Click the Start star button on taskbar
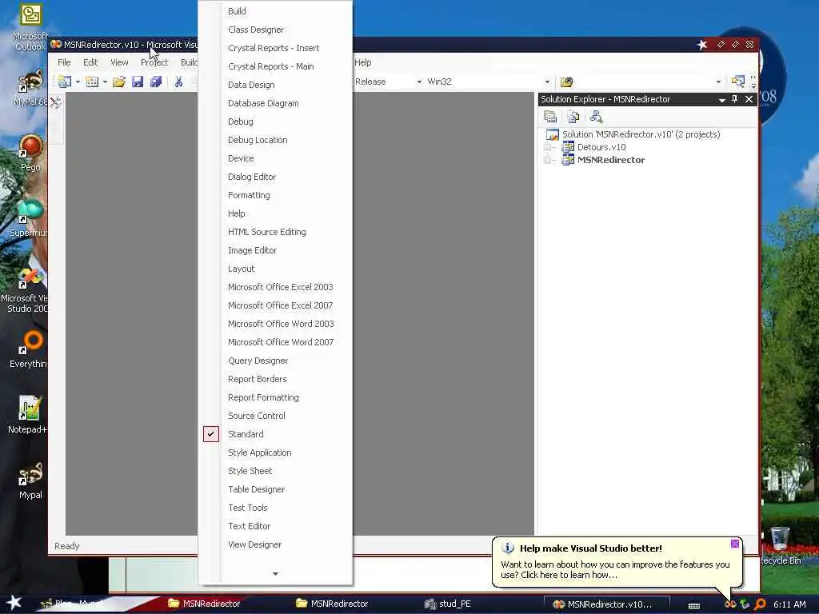819x614 pixels. click(14, 603)
